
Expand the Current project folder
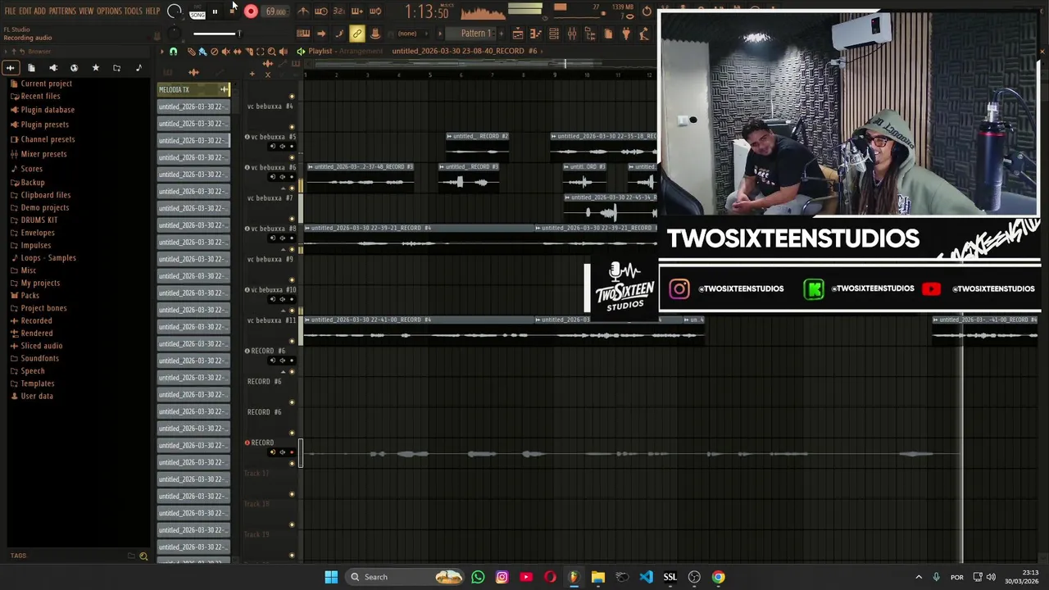tap(46, 84)
